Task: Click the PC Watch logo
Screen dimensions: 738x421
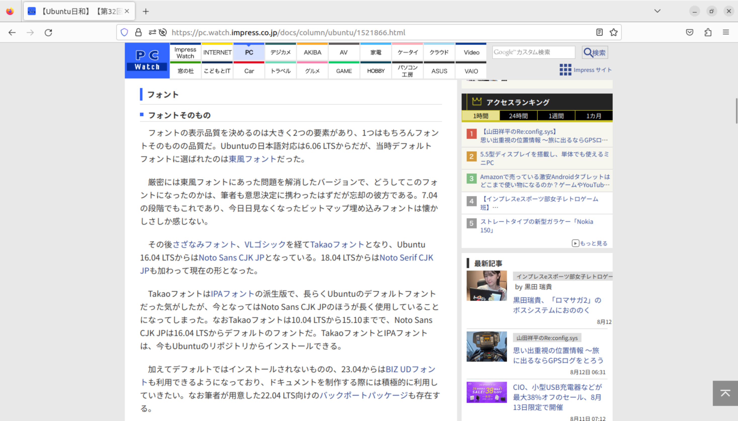Action: [x=147, y=60]
